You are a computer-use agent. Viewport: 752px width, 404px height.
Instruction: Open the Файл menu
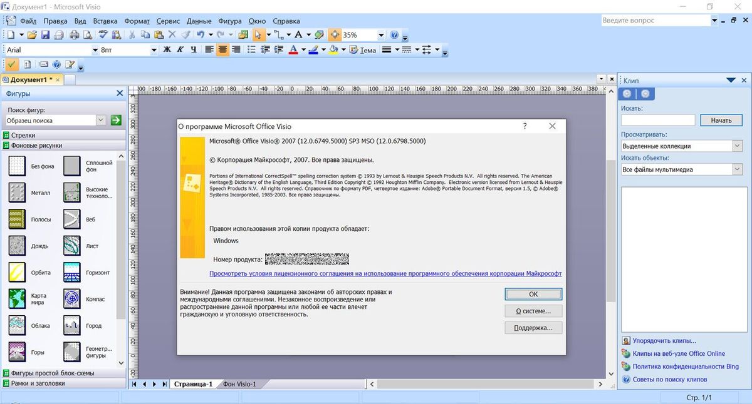[x=28, y=21]
